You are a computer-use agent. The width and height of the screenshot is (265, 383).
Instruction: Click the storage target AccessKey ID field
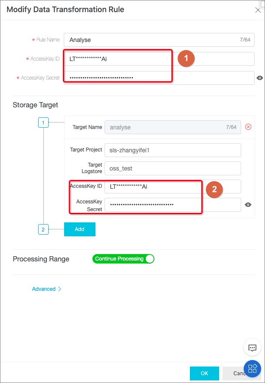click(x=173, y=187)
